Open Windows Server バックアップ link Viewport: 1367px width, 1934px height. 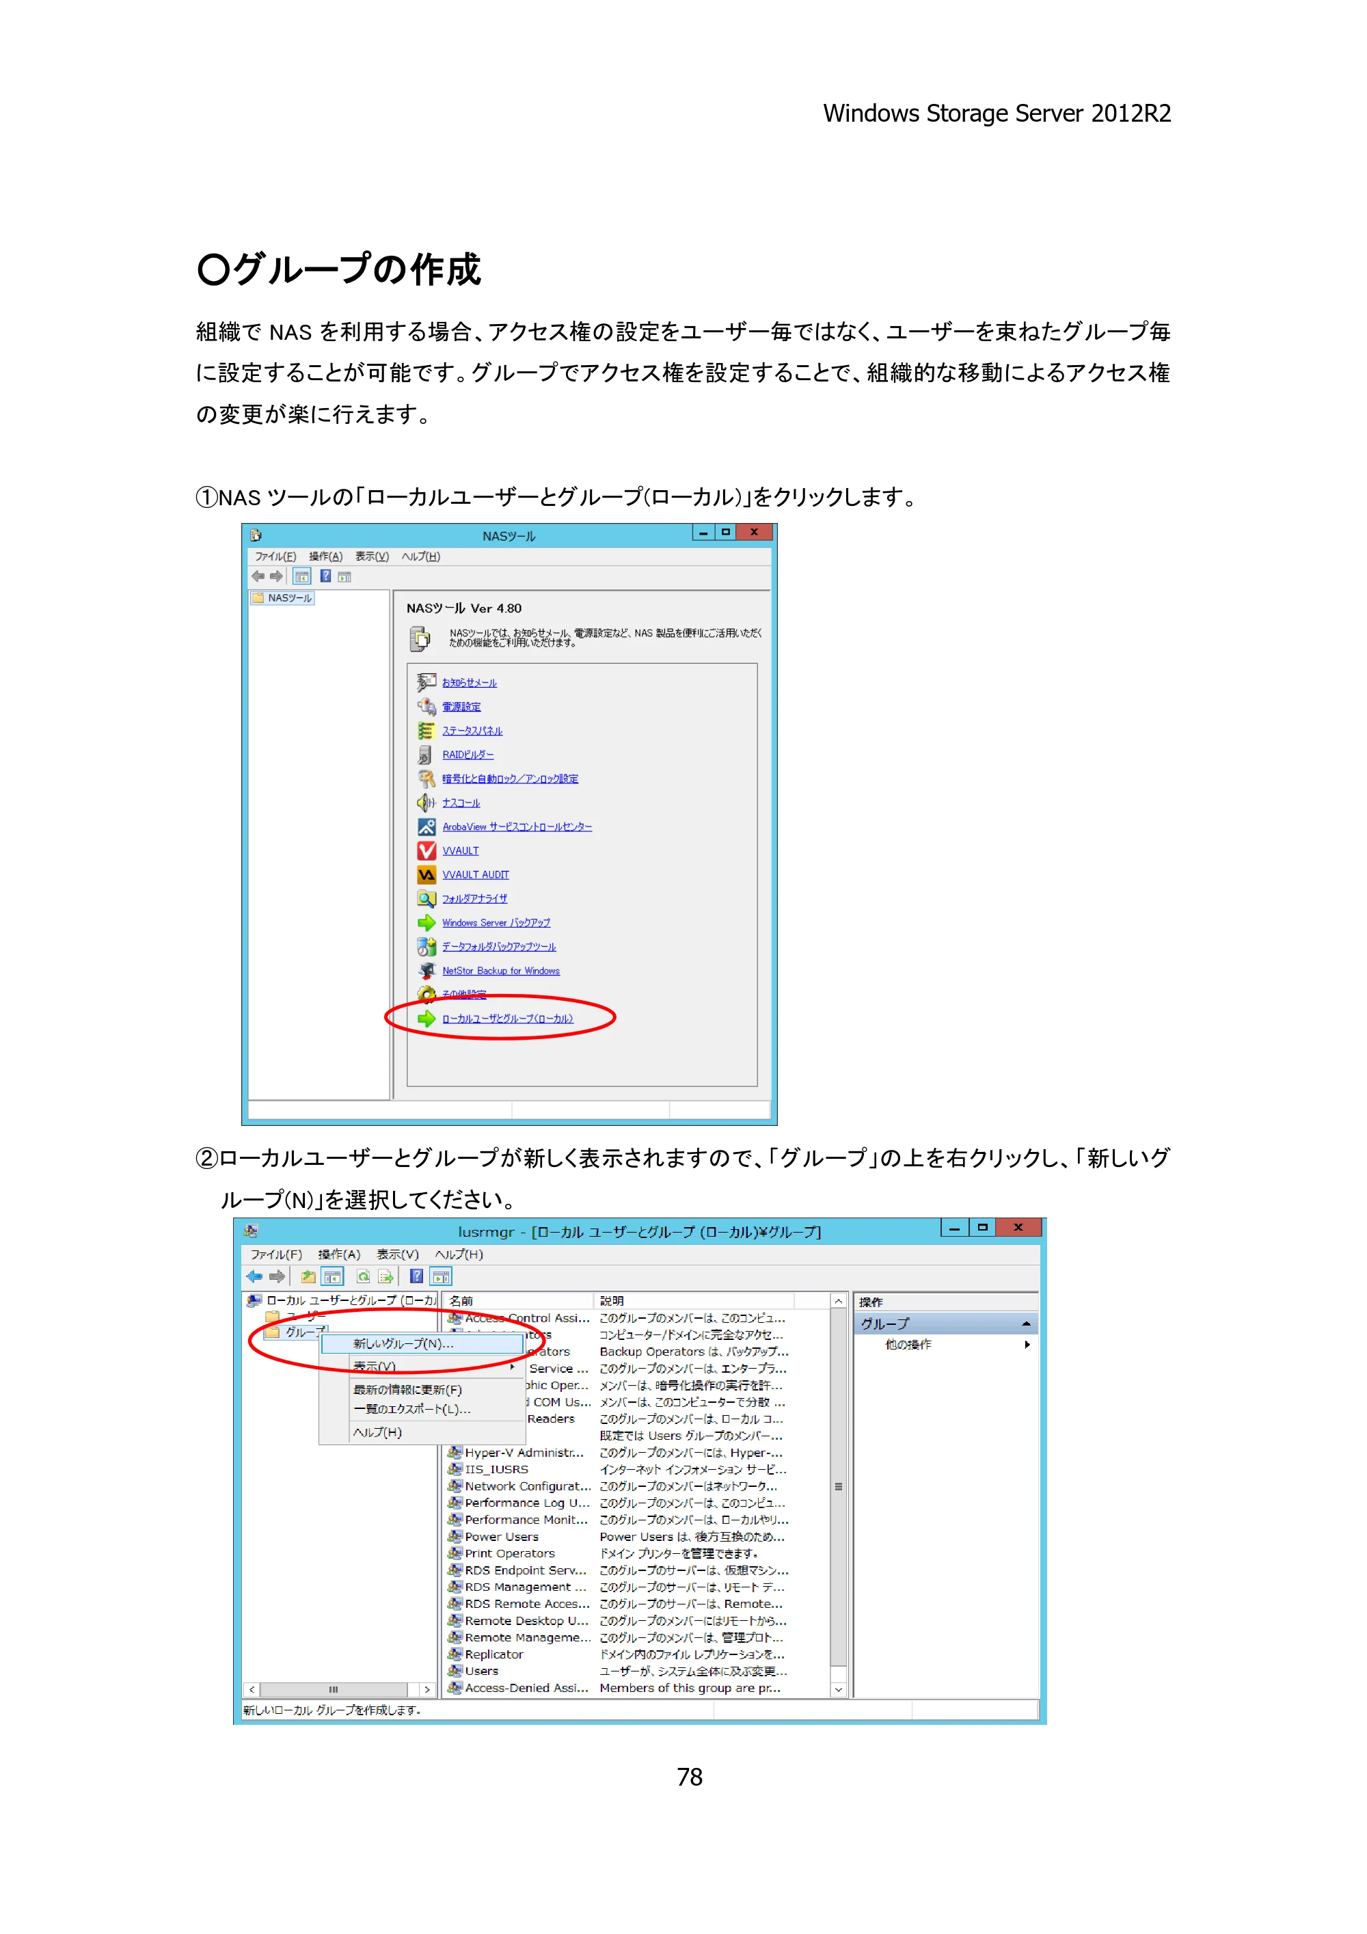click(496, 922)
